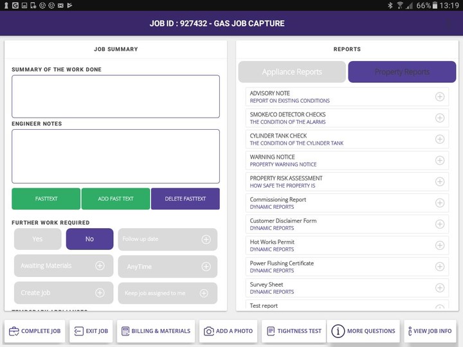Tap the calculator icon on Billing & Materials
Screen dimensions: 463x347
[125, 331]
